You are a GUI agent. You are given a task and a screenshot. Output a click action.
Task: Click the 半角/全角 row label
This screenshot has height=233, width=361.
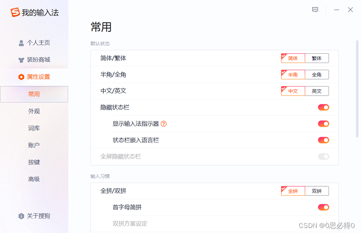click(113, 75)
